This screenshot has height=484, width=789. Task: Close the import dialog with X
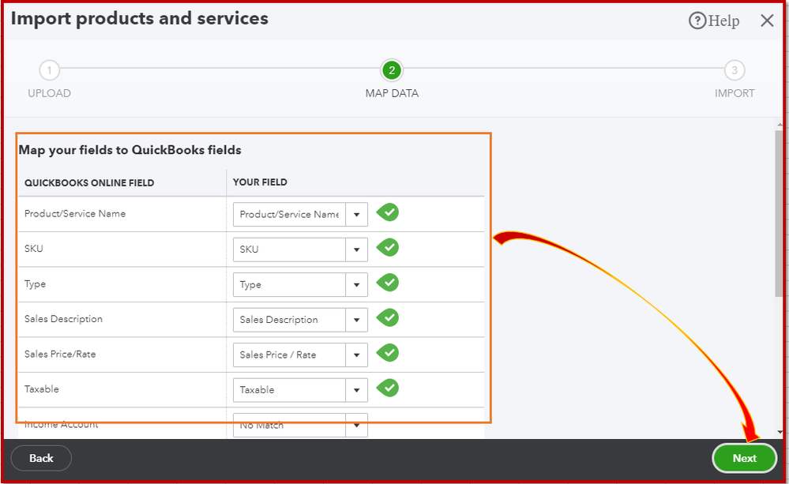click(767, 21)
